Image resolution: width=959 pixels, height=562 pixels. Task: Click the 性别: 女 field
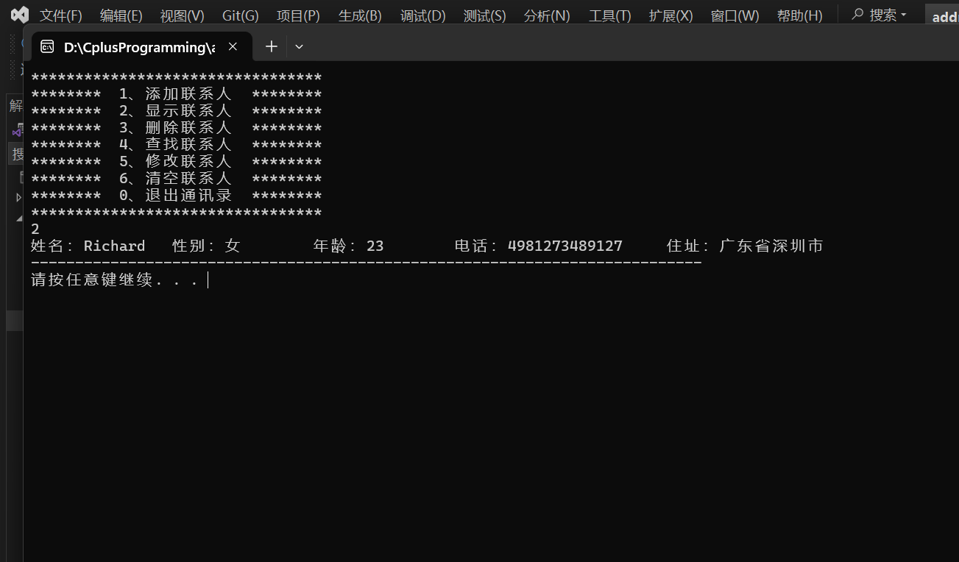[x=206, y=246]
